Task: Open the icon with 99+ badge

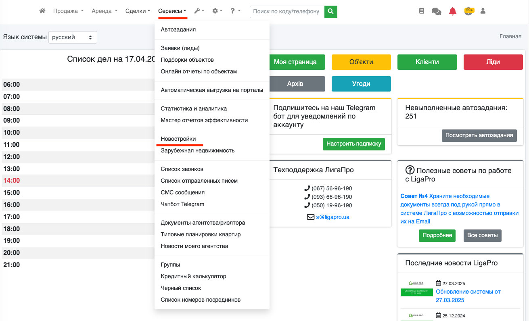Action: pos(468,11)
